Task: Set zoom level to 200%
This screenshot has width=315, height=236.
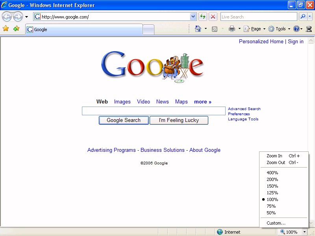Action: click(x=284, y=179)
